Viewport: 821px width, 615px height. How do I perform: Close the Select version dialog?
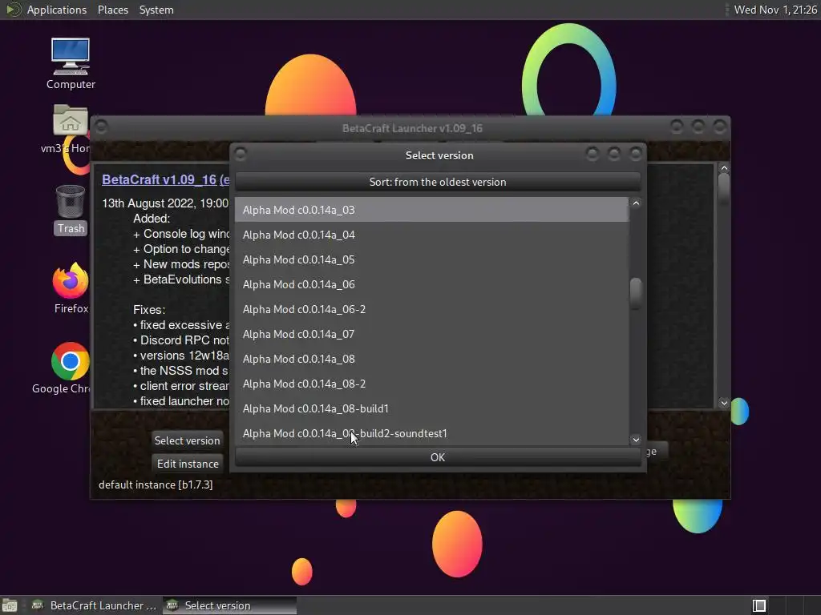(x=635, y=154)
